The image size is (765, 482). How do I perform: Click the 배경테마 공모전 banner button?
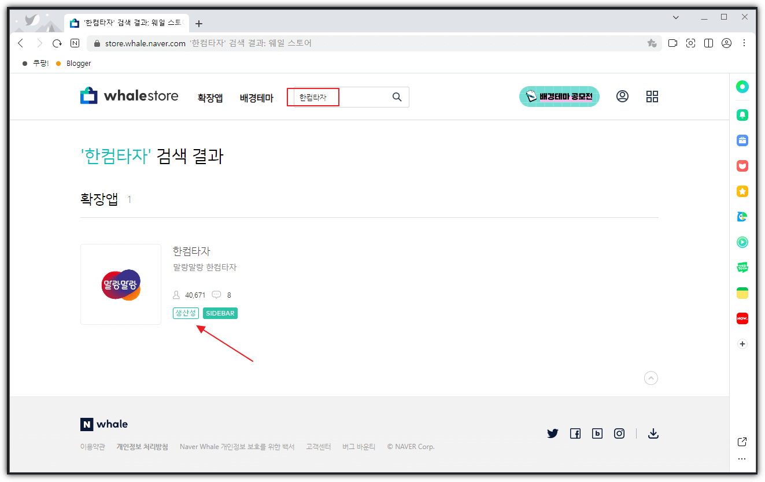[x=559, y=97]
